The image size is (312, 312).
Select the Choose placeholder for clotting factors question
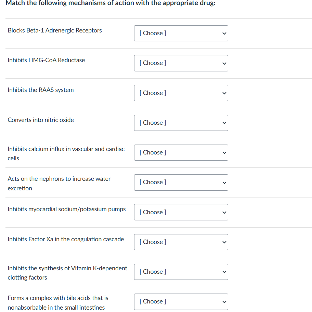152,272
